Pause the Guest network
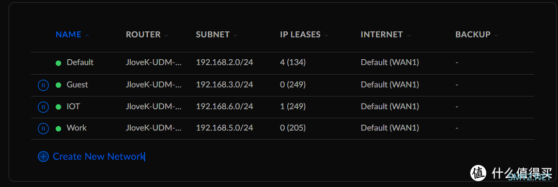This screenshot has height=187, width=558. (x=43, y=85)
